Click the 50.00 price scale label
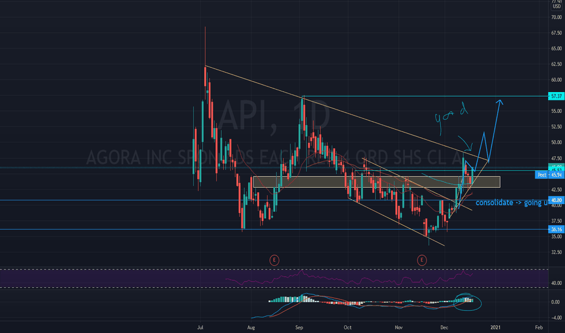Image resolution: width=565 pixels, height=333 pixels. 557,142
